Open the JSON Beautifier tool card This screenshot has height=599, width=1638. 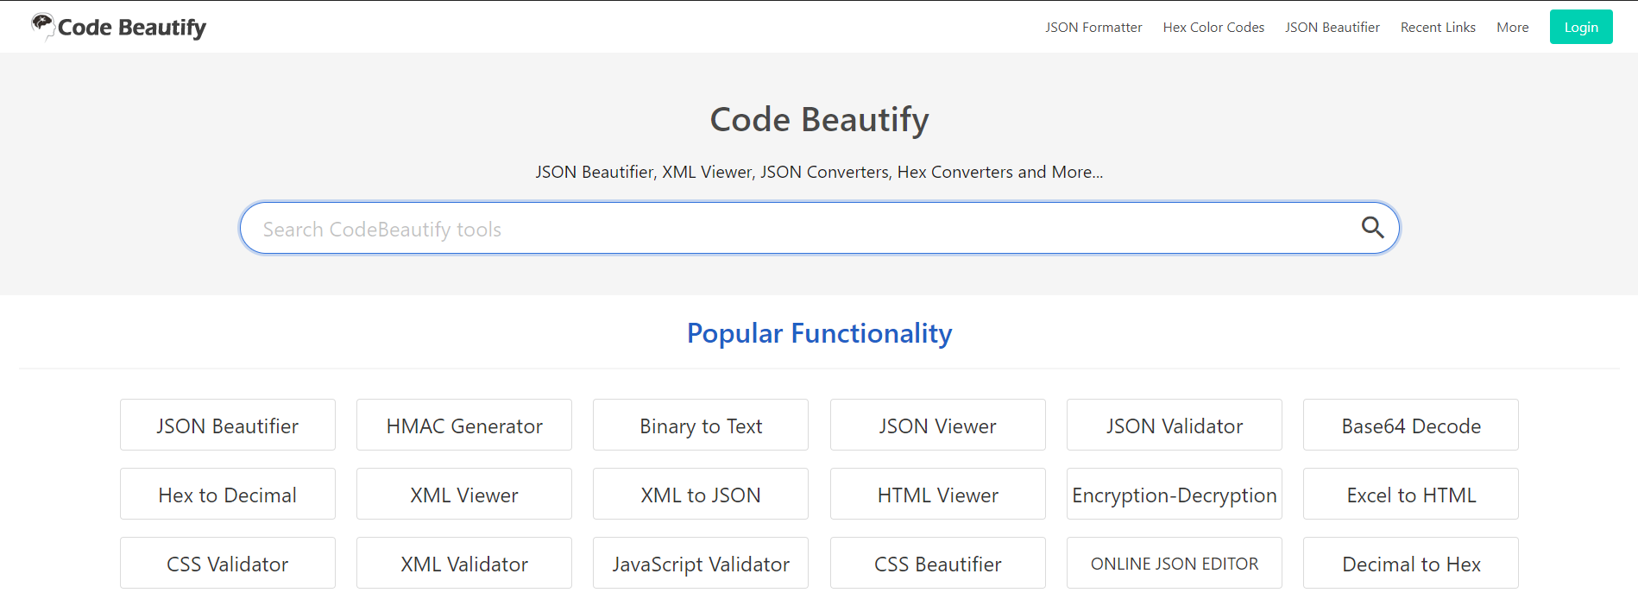pyautogui.click(x=228, y=425)
